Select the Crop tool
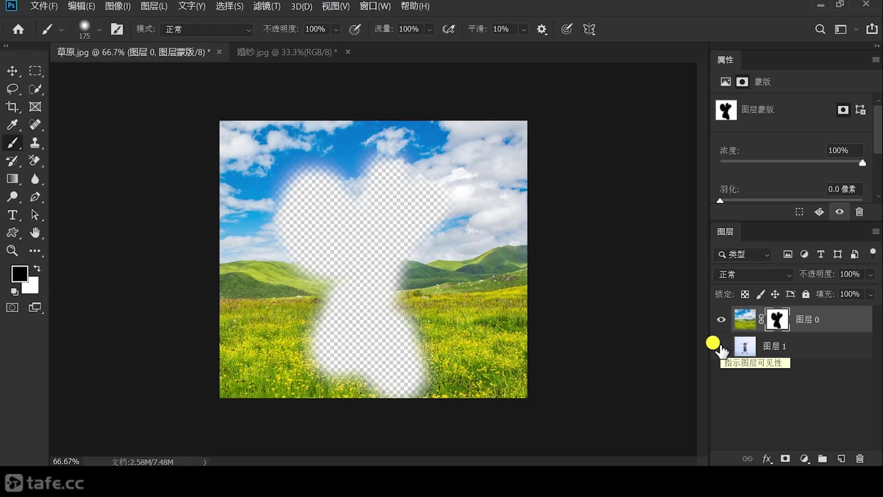 coord(12,107)
